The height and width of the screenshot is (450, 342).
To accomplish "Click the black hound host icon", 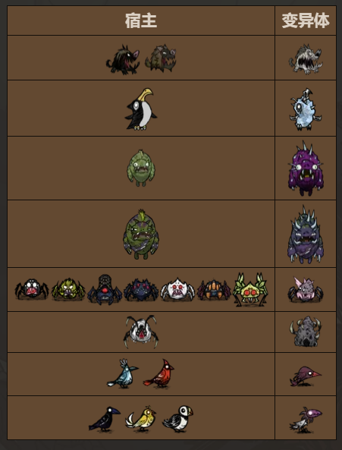I will [x=123, y=60].
